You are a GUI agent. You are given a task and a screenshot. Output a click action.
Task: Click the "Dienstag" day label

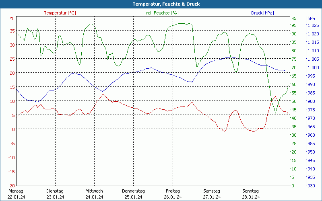[55, 191]
